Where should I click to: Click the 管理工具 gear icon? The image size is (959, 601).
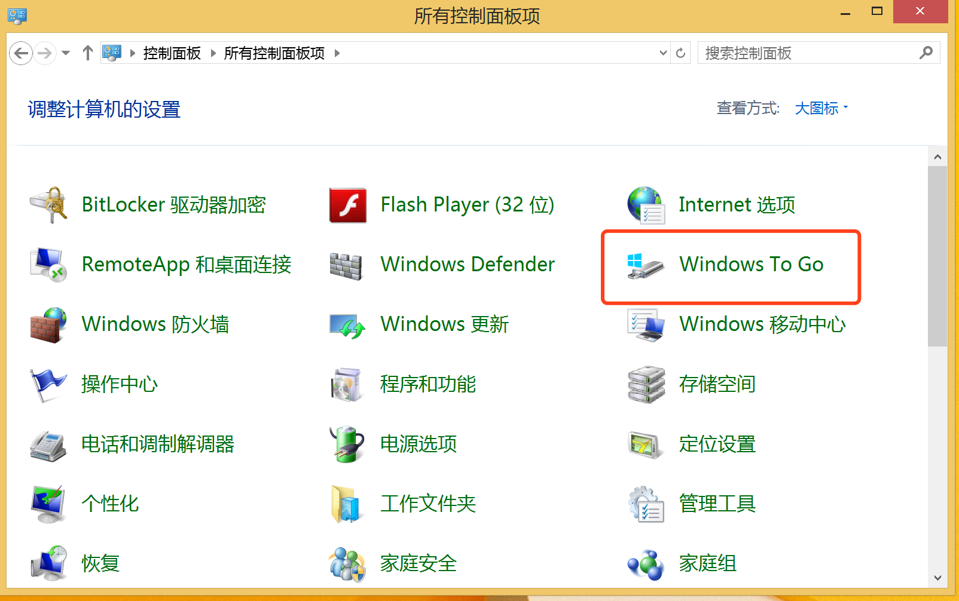646,504
